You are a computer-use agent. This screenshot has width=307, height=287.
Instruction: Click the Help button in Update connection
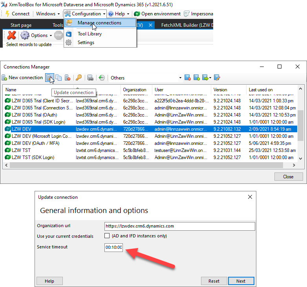49,281
